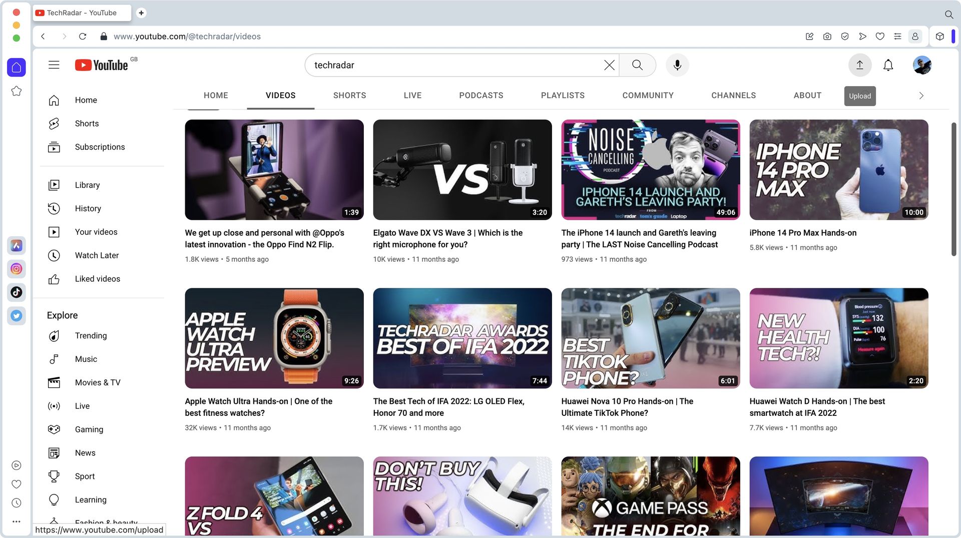Clear the search box using the X icon
The image size is (961, 538).
[609, 65]
